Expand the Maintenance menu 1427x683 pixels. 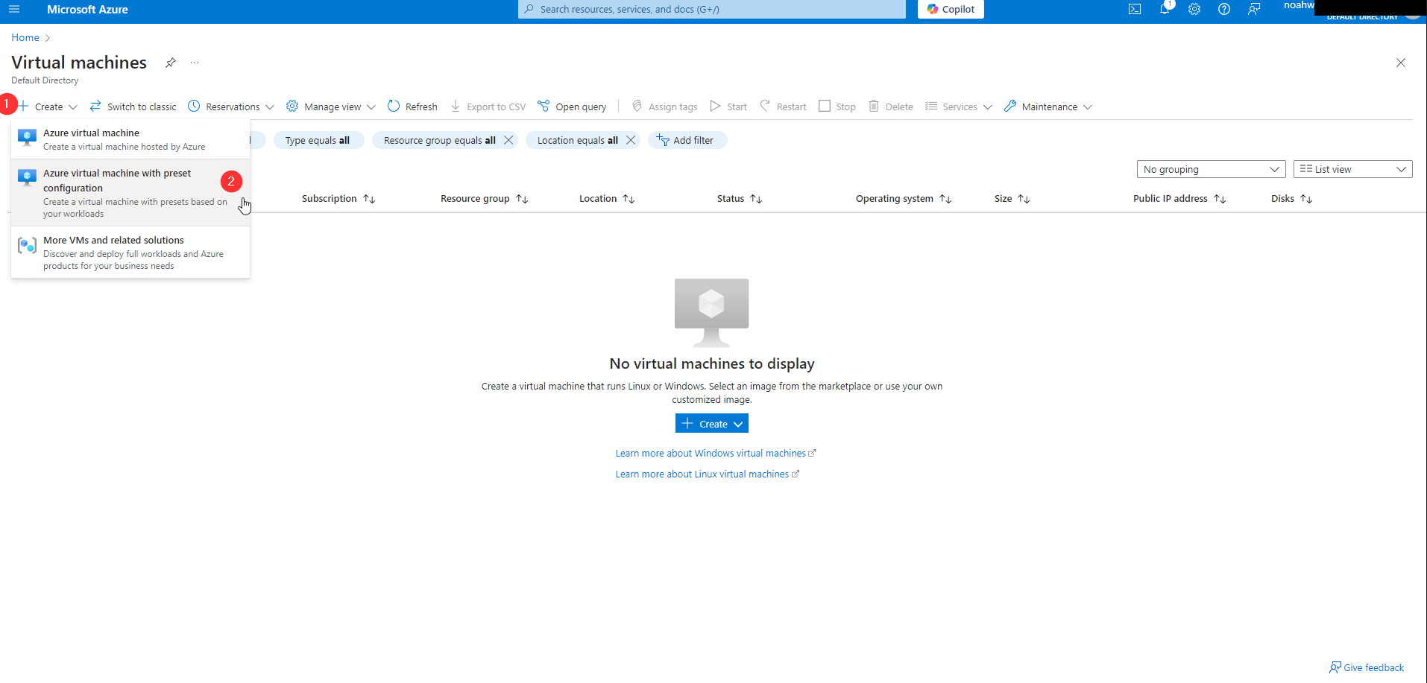(x=1048, y=107)
